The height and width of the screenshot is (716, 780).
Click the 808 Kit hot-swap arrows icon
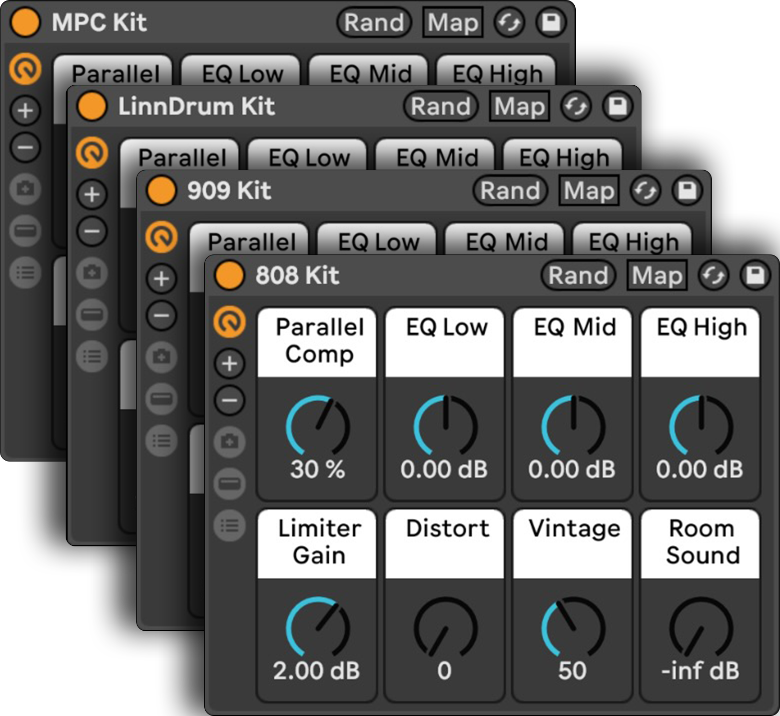[713, 276]
